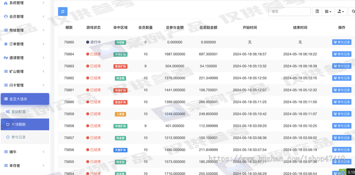Click the export data icon in the toolbar

tap(340, 11)
